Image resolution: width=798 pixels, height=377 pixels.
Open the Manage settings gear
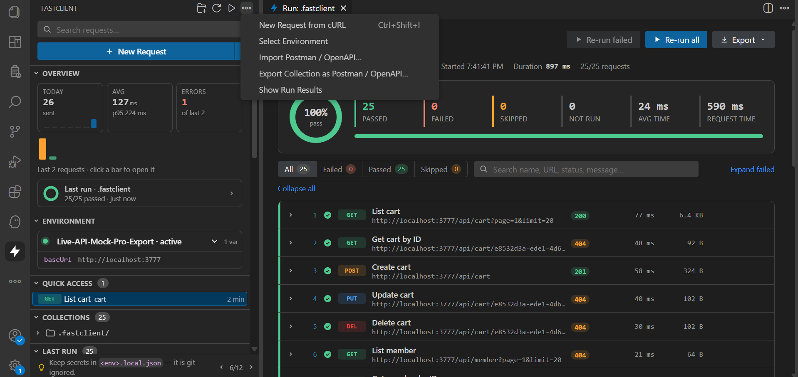coord(15,366)
